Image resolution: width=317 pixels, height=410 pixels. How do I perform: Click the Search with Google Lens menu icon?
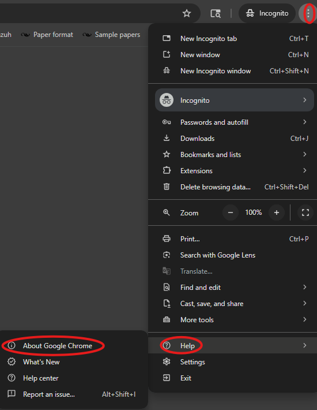pyautogui.click(x=167, y=255)
